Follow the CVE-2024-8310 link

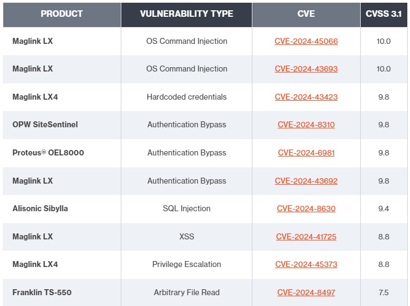click(x=306, y=125)
